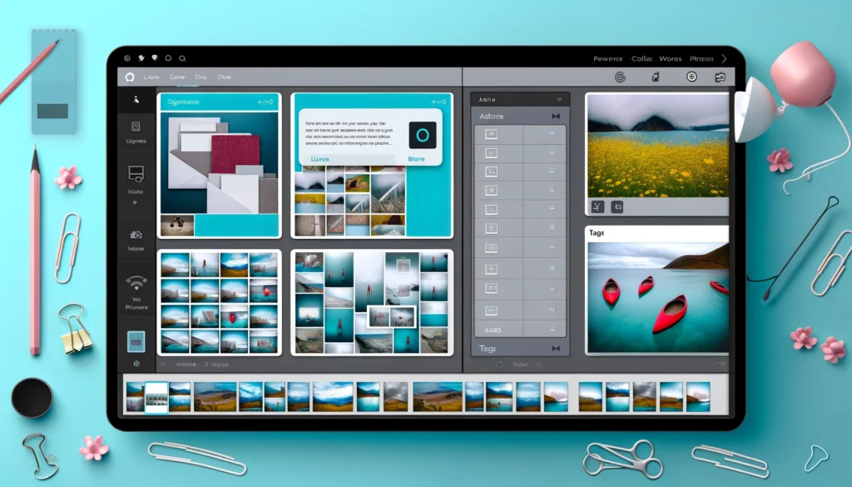Open the Wores menu
The image size is (852, 487).
pos(671,59)
